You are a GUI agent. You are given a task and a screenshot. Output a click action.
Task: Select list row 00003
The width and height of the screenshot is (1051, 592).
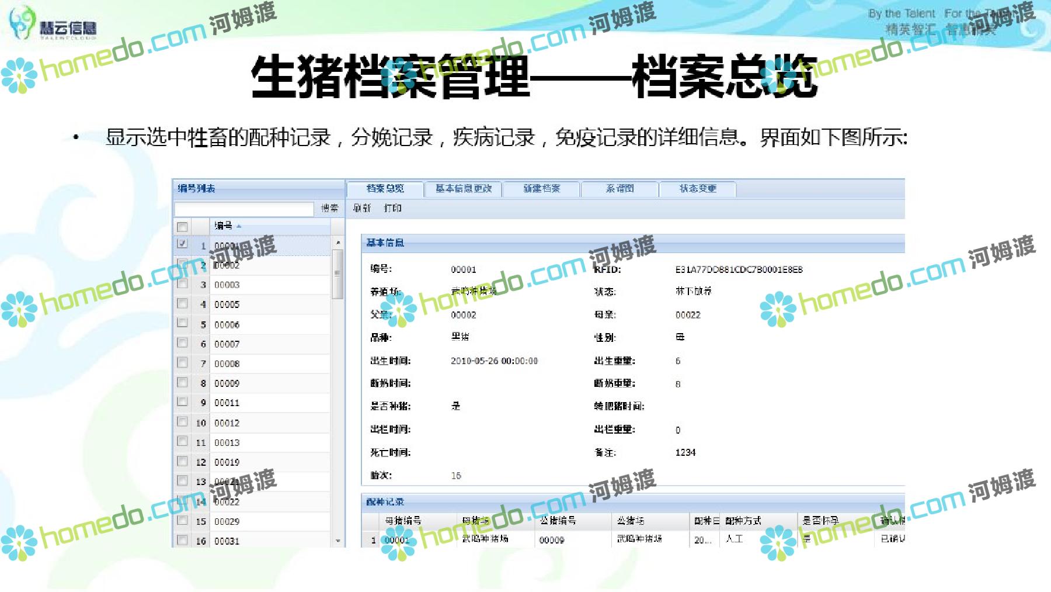tap(252, 285)
